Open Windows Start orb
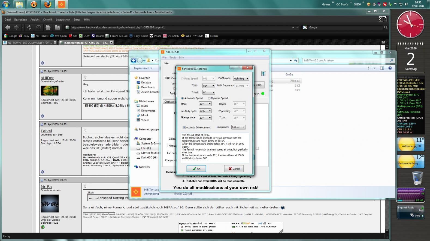Screen dimensions: 430x241 (x=6, y=4)
